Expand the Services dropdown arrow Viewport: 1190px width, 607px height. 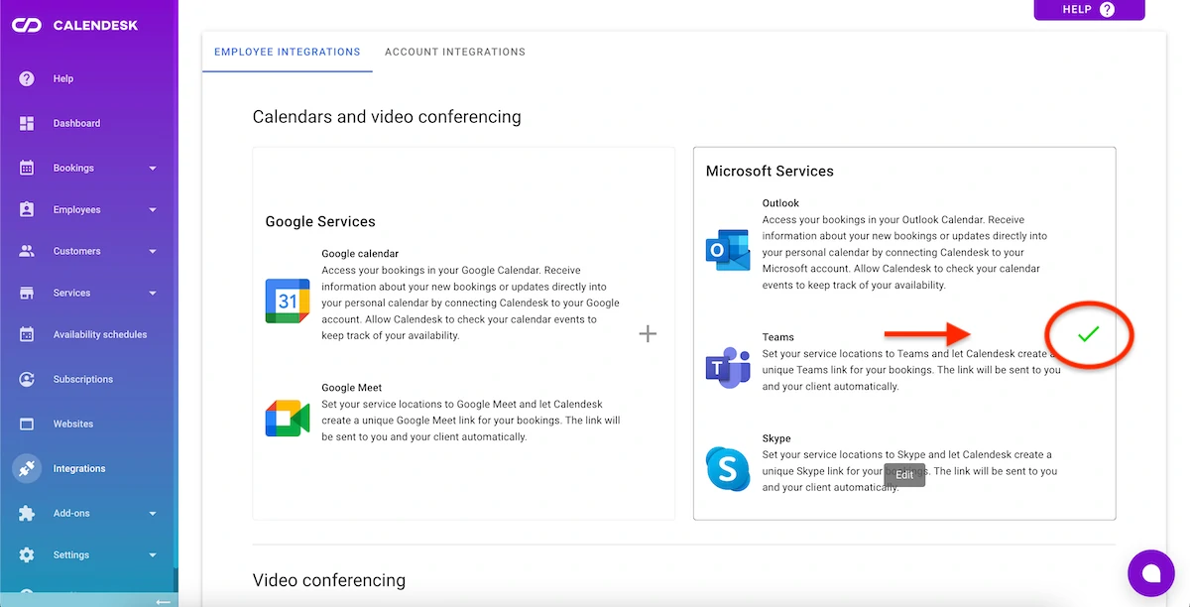[152, 294]
